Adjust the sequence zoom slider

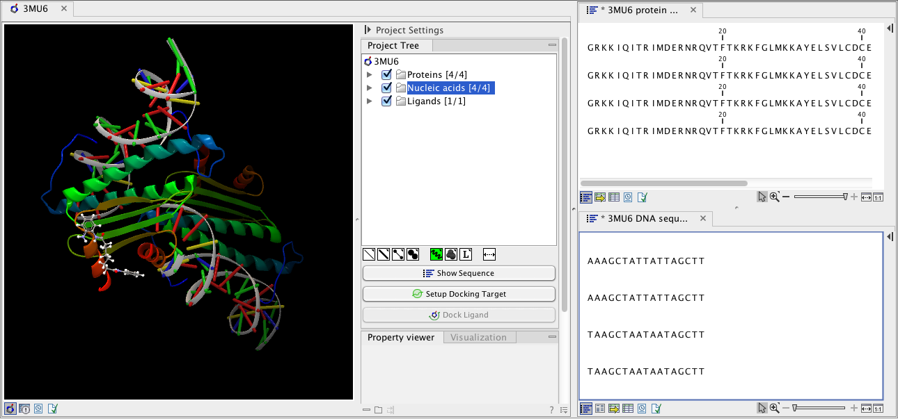(x=821, y=197)
